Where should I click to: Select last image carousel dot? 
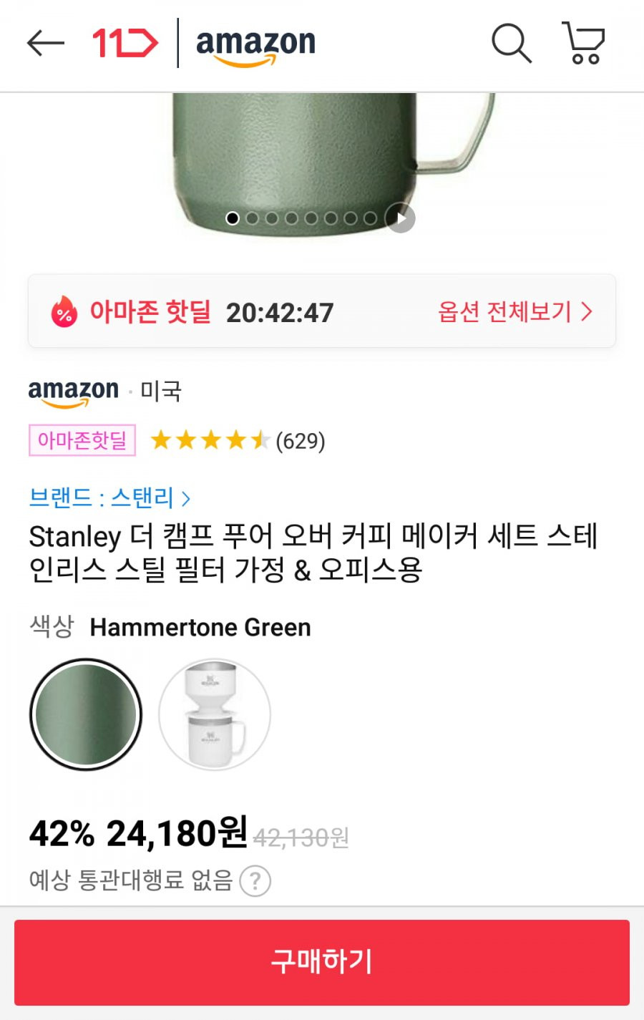[x=370, y=218]
